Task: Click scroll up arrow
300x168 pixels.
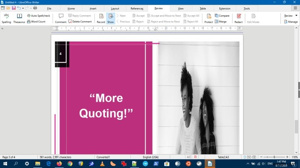Action: (x=296, y=28)
